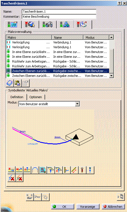The image size is (127, 212).
Task: Open the tool selection tab with drill icon
Action: [48, 24]
